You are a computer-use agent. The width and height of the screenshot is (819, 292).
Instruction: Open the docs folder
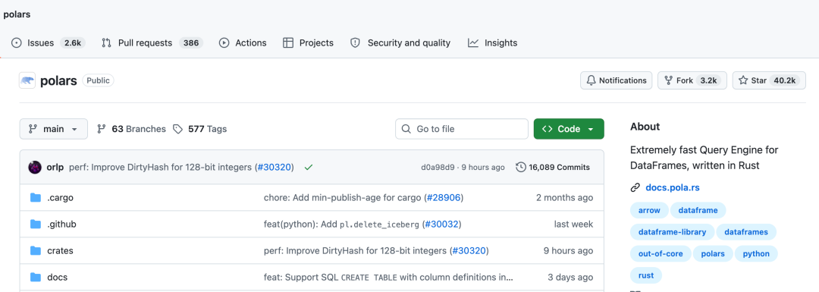coord(58,278)
